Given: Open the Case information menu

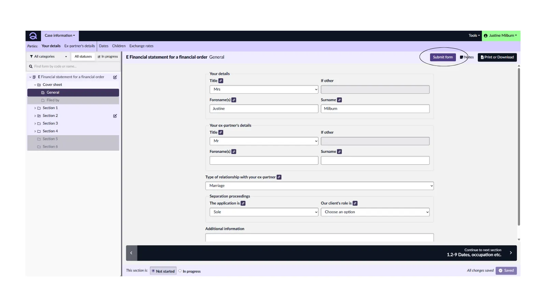Looking at the screenshot, I should click(x=60, y=35).
